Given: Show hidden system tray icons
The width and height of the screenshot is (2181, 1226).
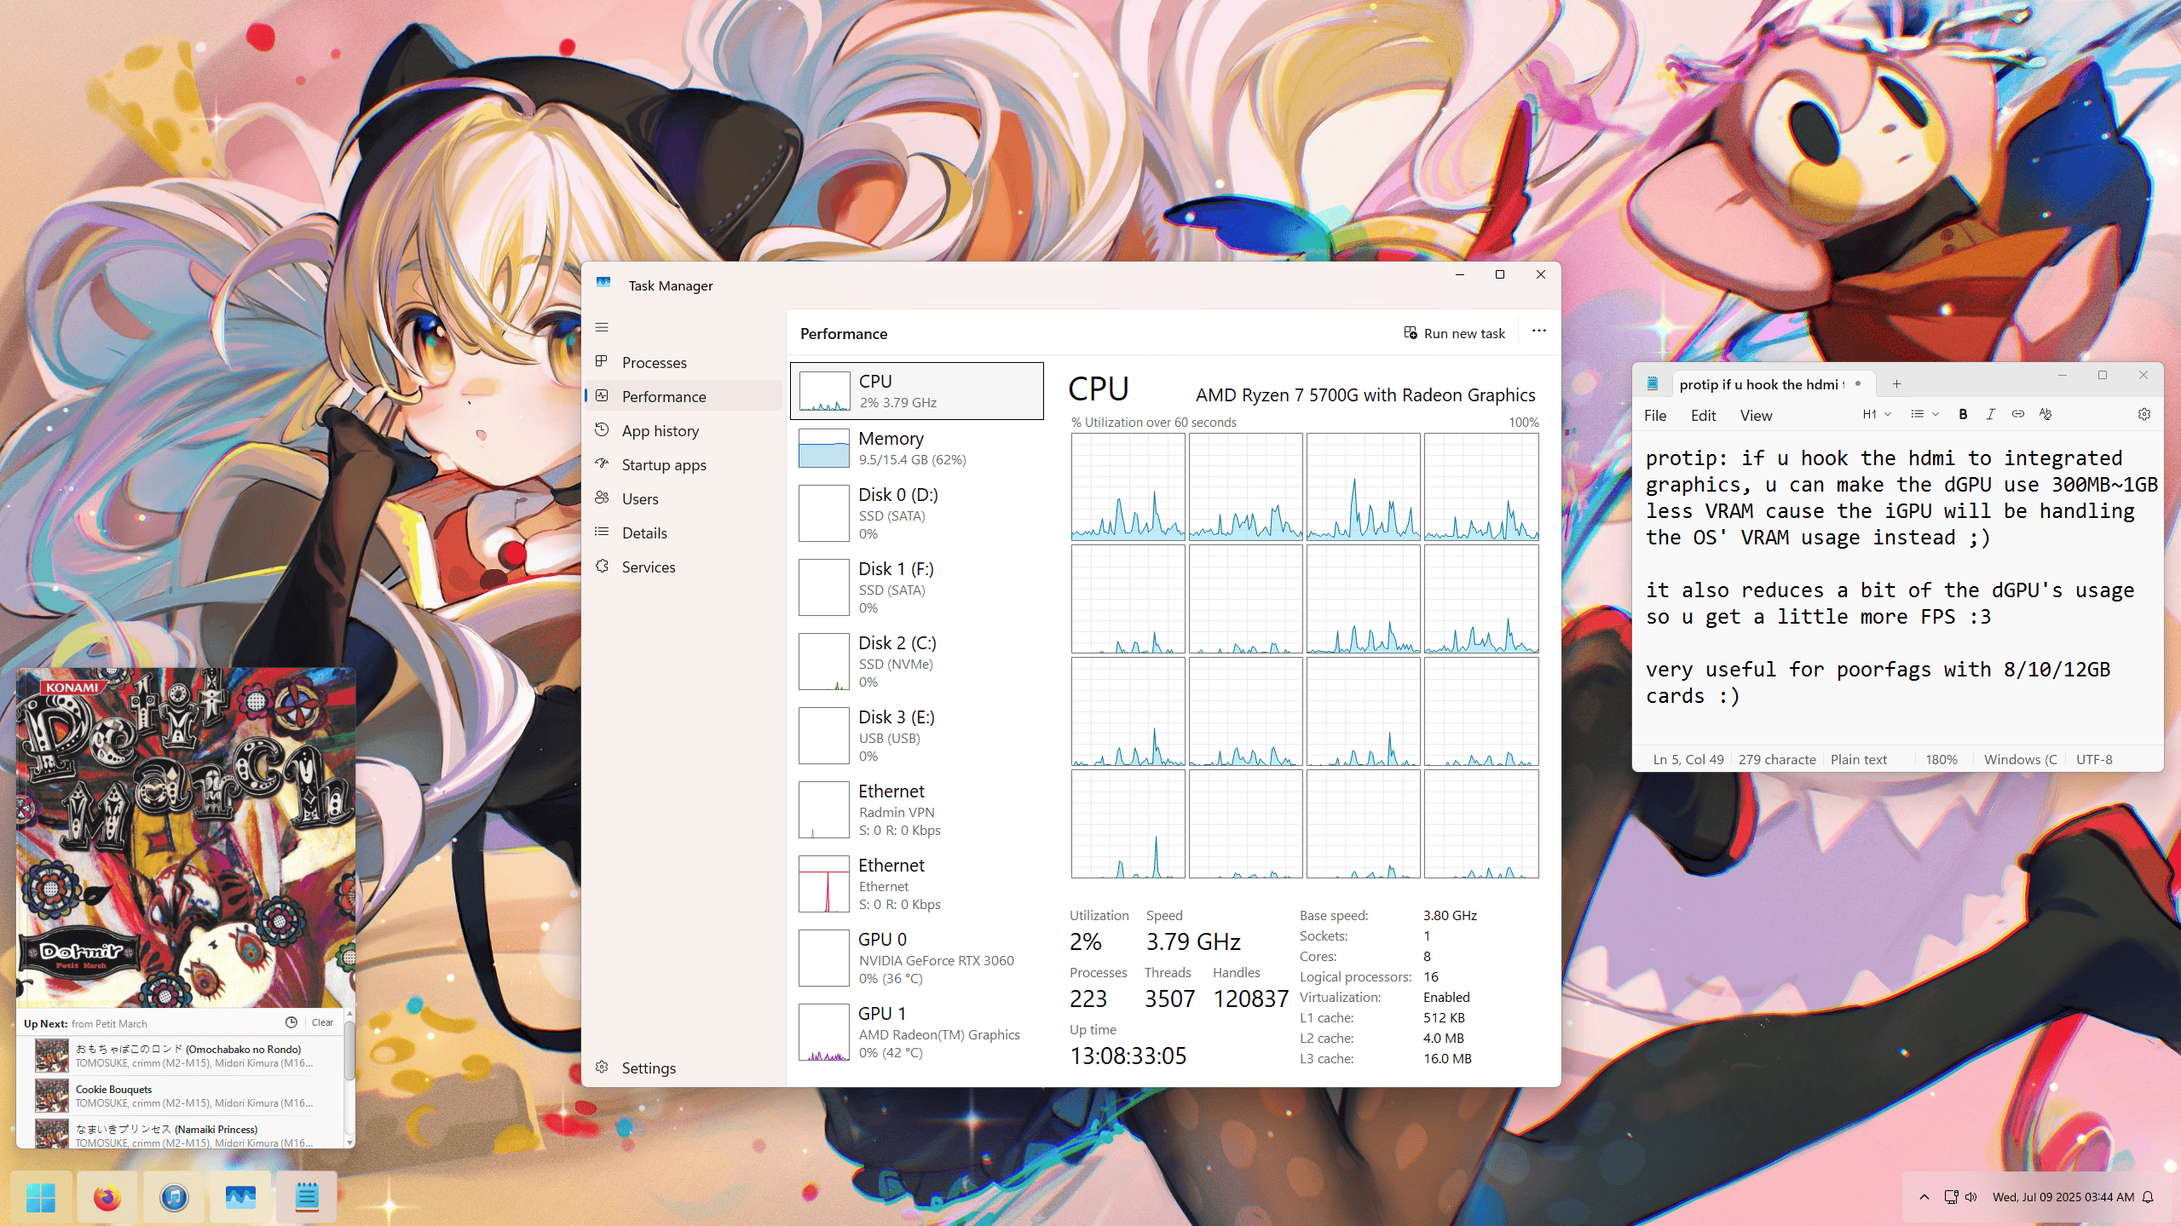Looking at the screenshot, I should coord(1924,1197).
